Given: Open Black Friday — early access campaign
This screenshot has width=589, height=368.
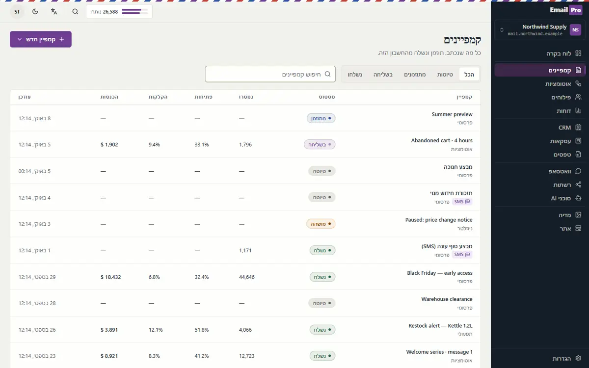Looking at the screenshot, I should (440, 273).
